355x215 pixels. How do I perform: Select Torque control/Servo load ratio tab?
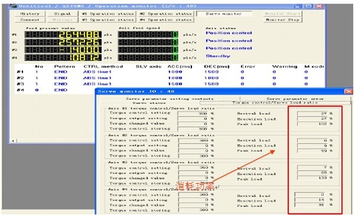click(275, 102)
